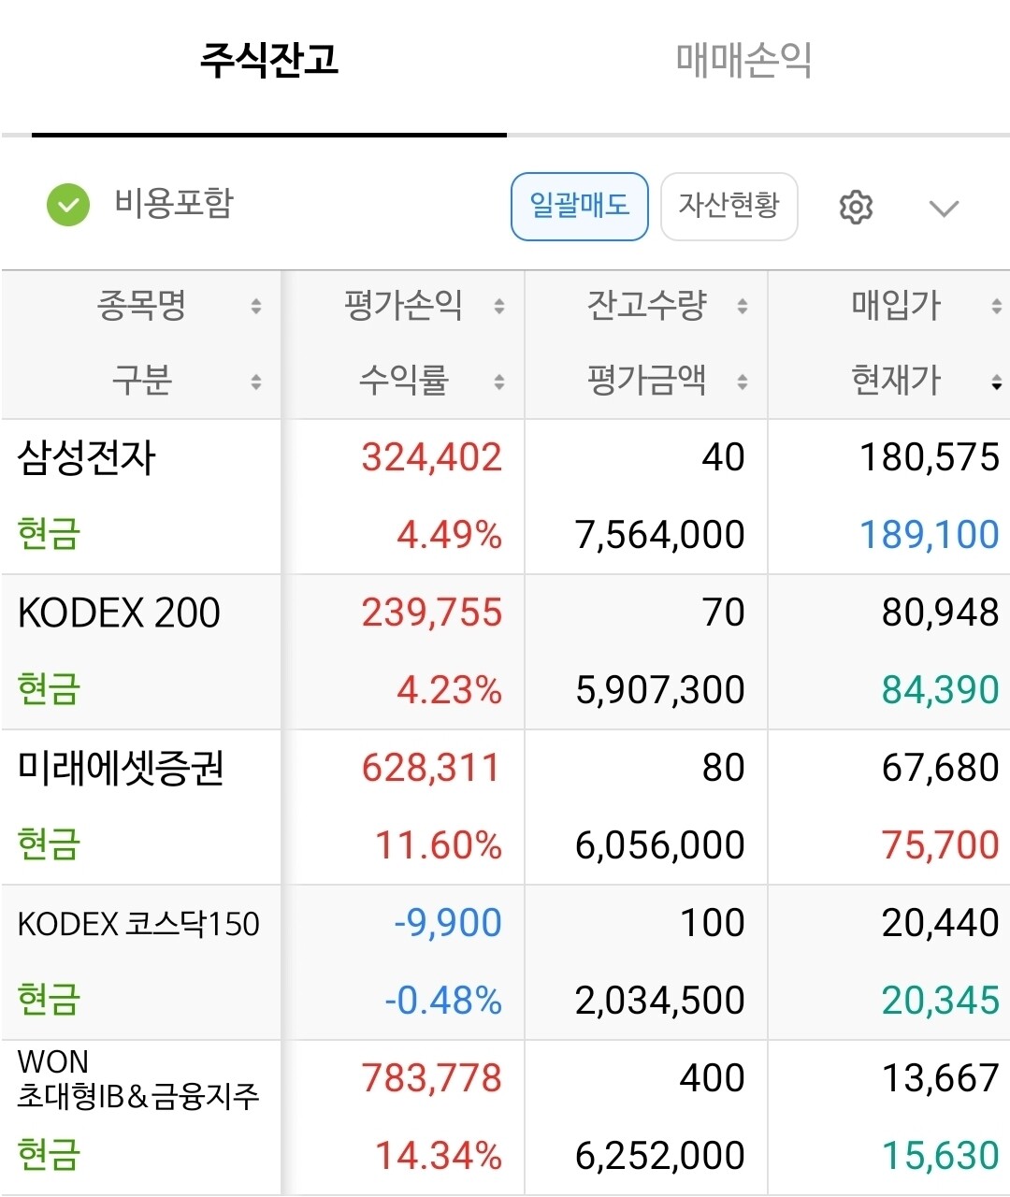Click KODEX 코스닥150 quantity 100
This screenshot has width=1010, height=1197.
pos(713,923)
